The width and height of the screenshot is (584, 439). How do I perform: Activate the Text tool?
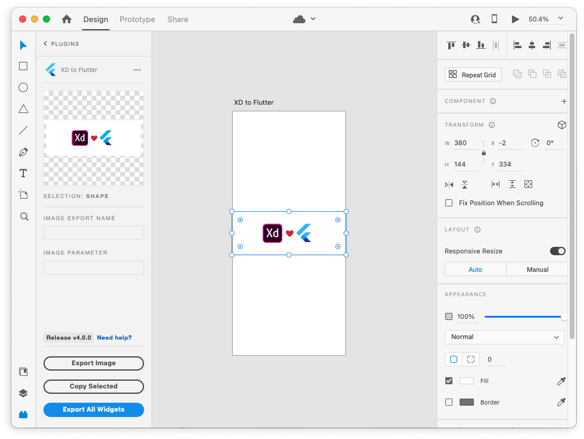[x=23, y=173]
